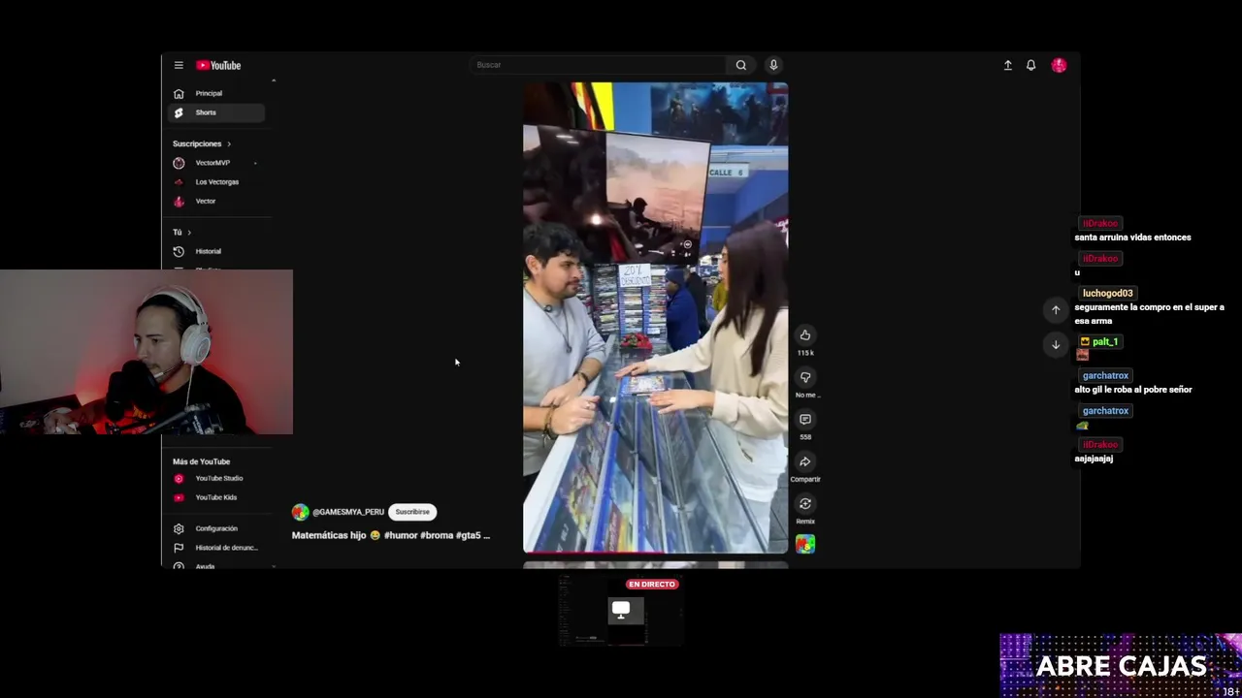Click the #humor hashtag
The width and height of the screenshot is (1242, 698).
click(401, 535)
